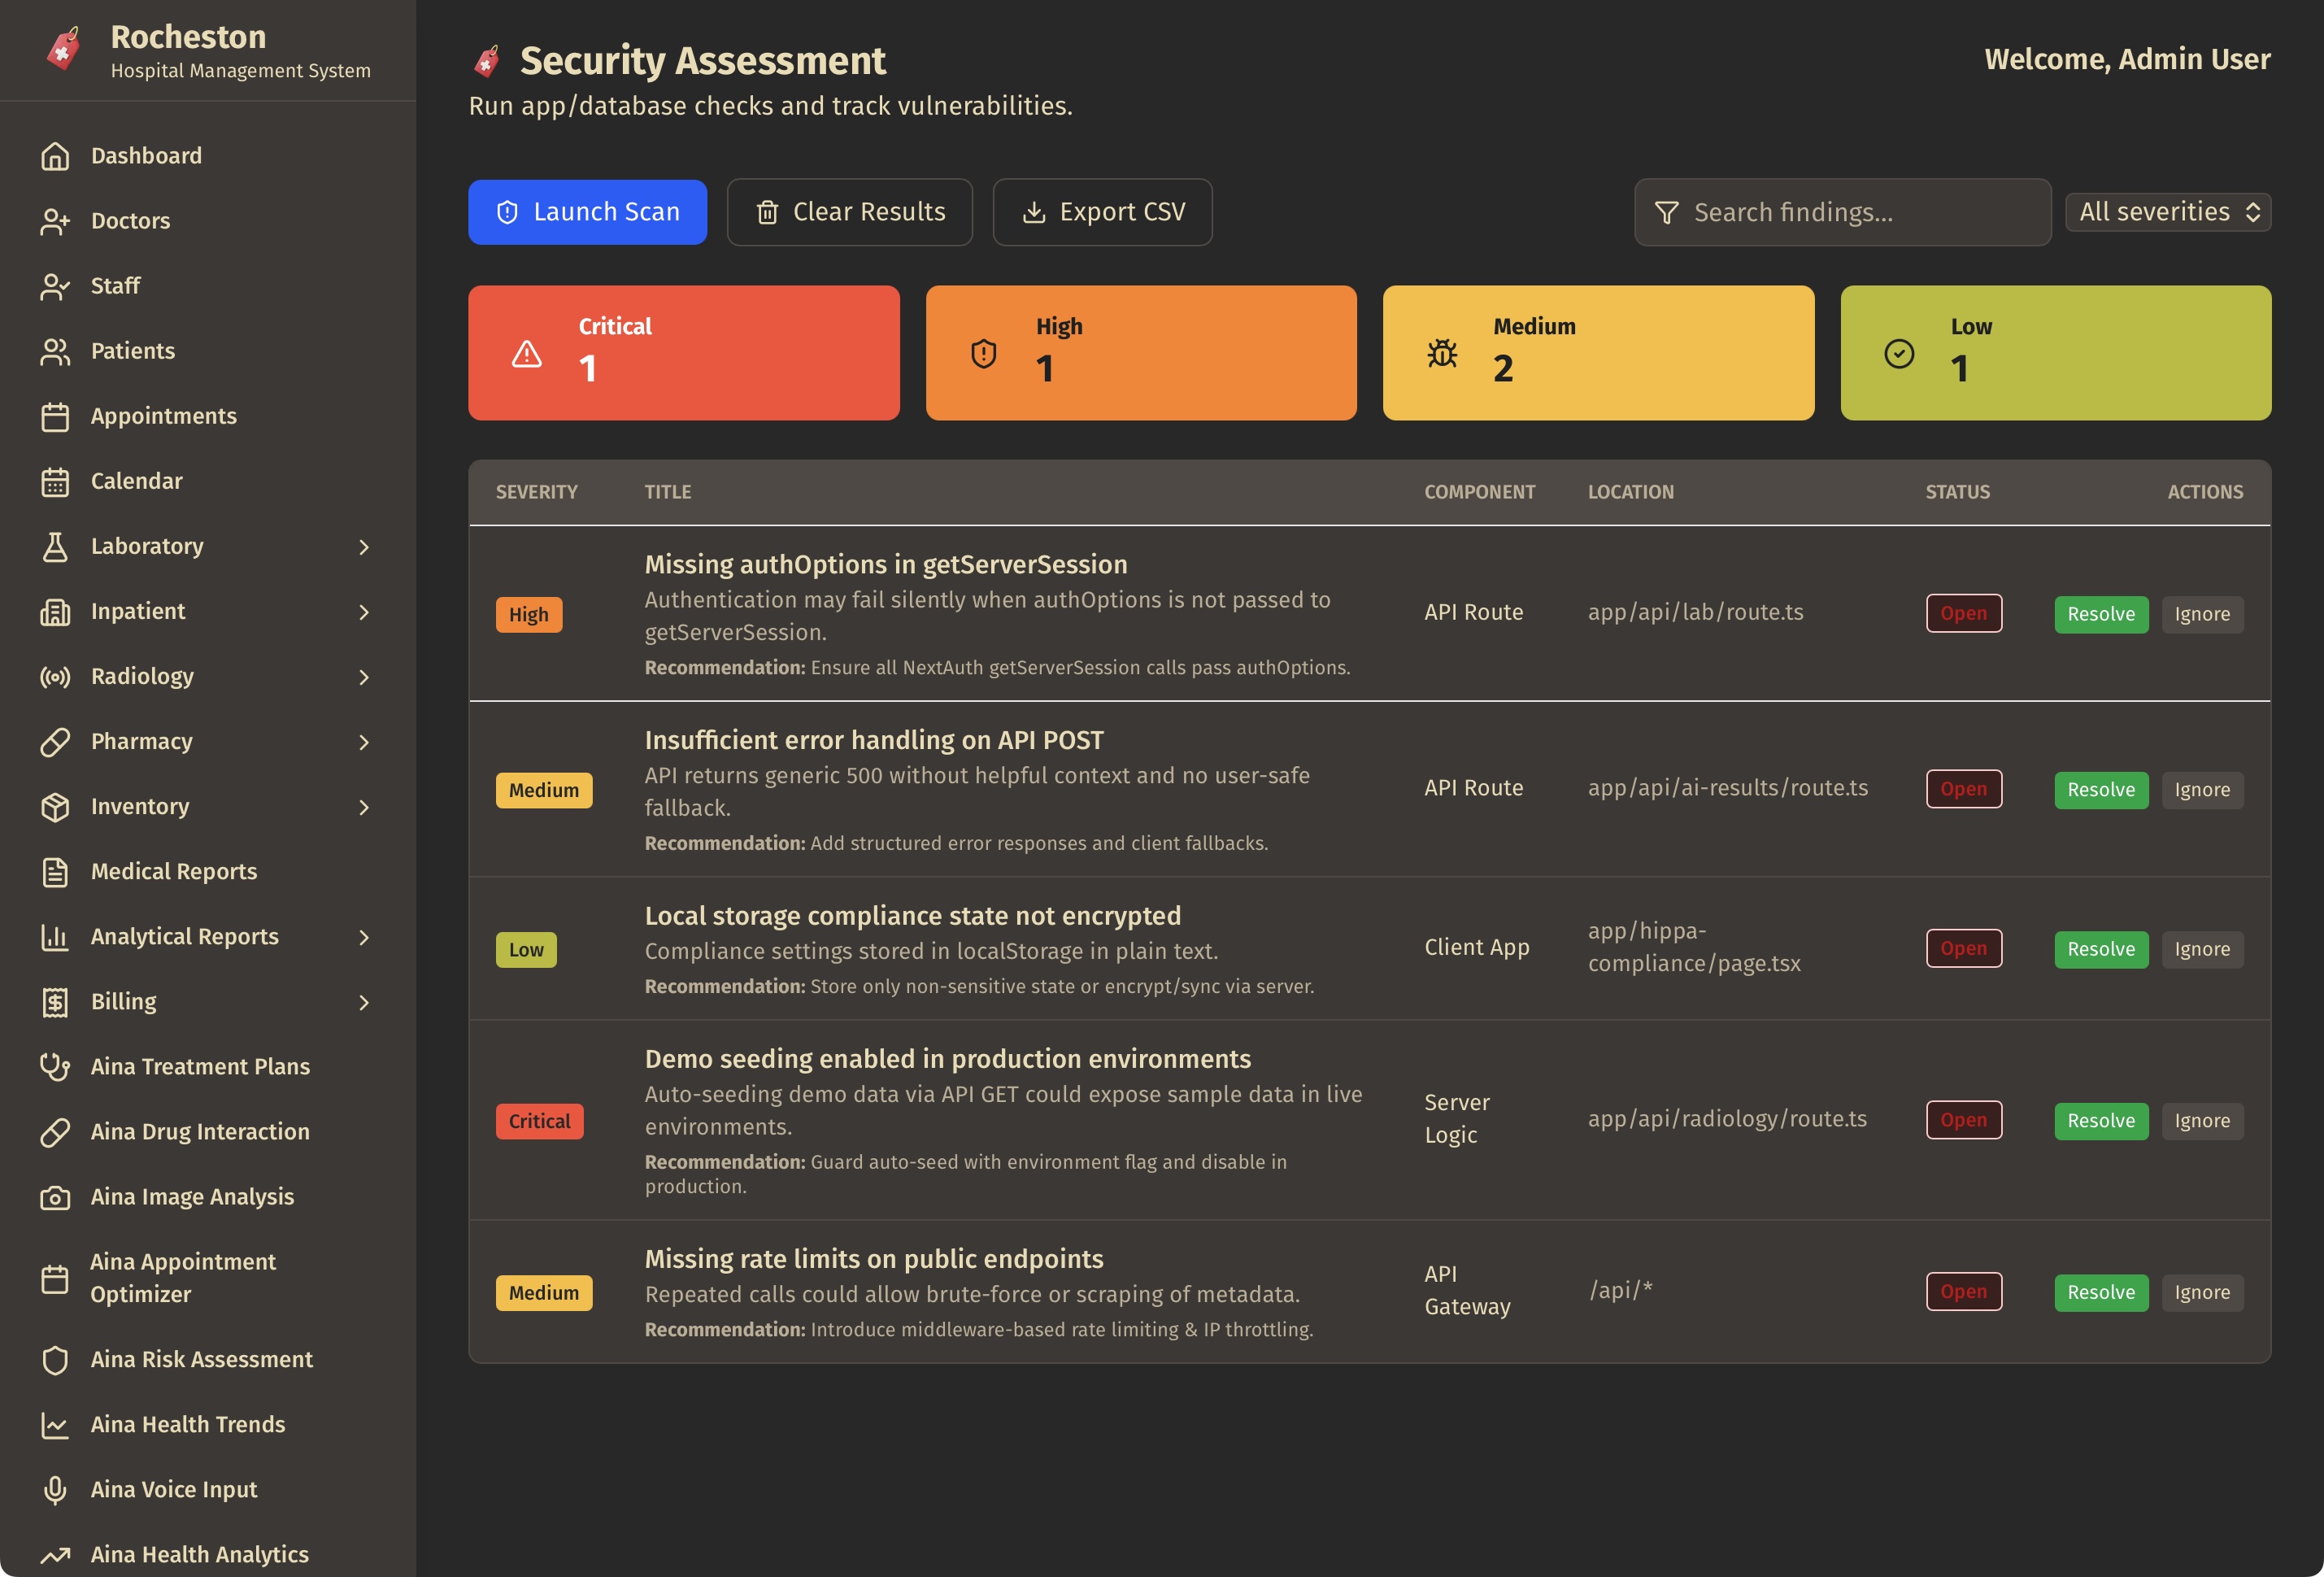
Task: Click the checkmark icon on Low card
Action: tap(1899, 352)
